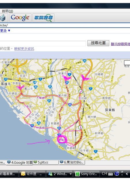
Task: Click the language bar keyboard icon
Action: click(110, 174)
